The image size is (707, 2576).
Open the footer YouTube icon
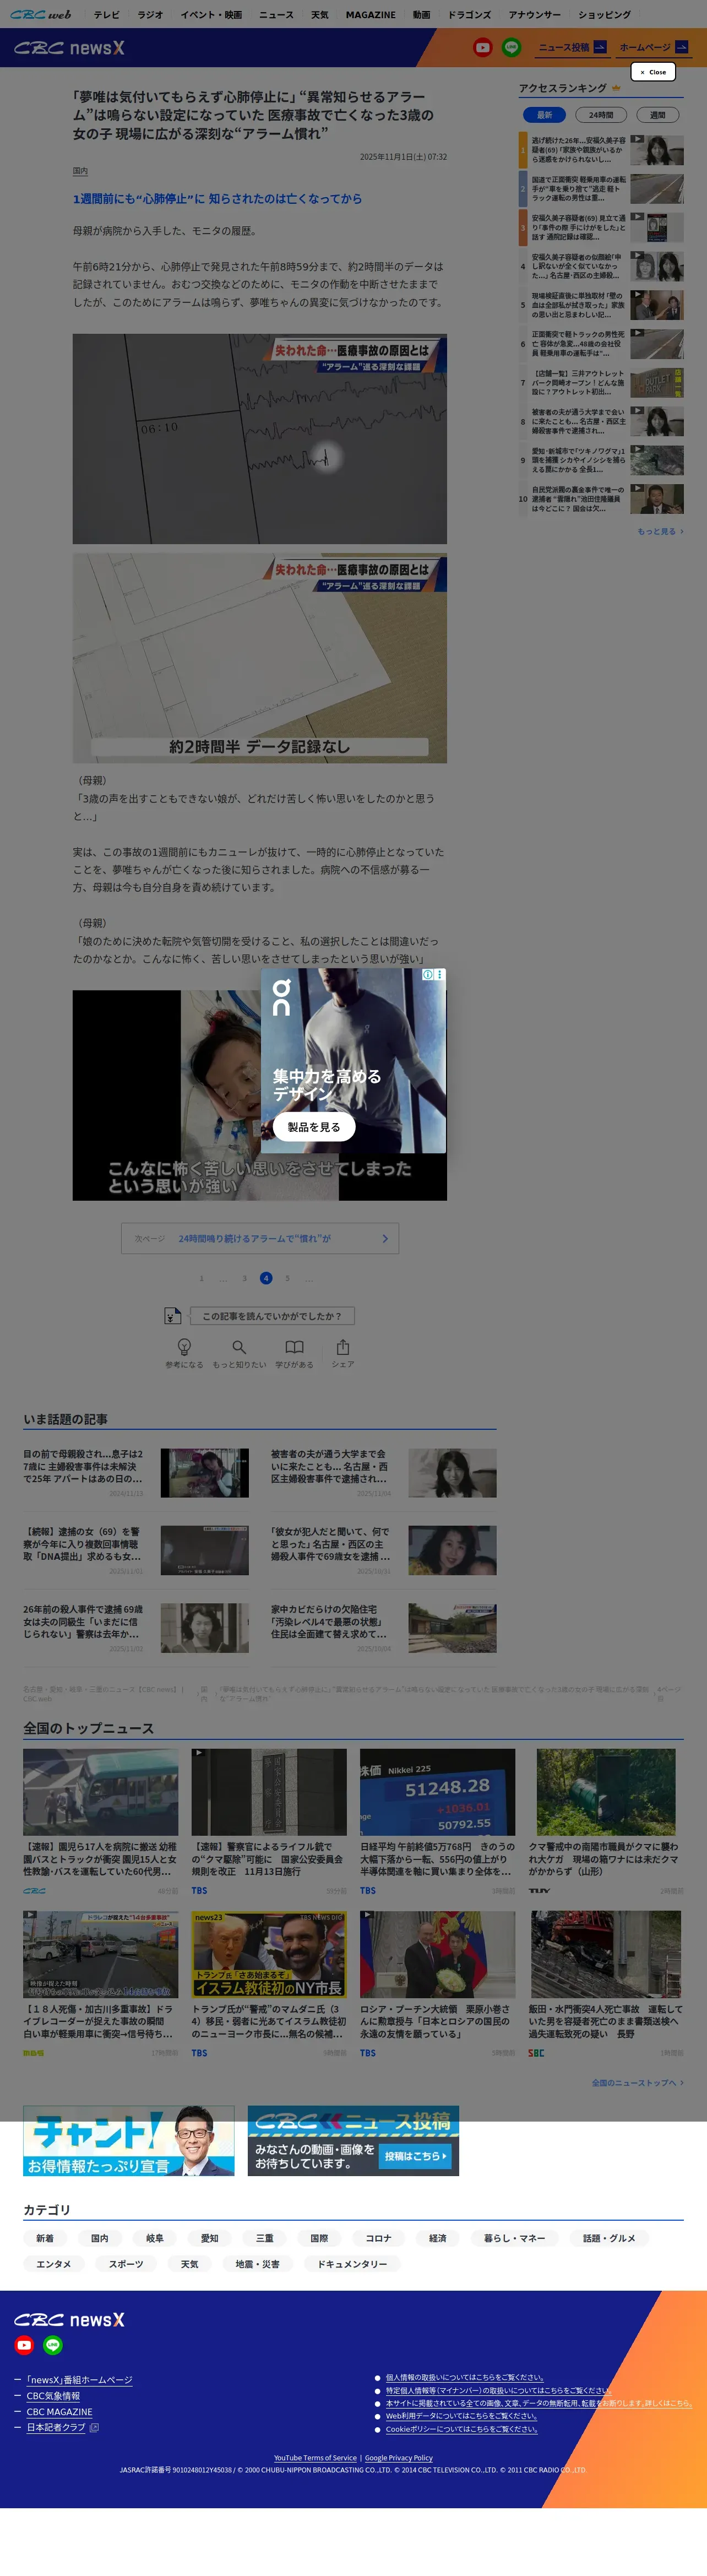coord(24,2345)
